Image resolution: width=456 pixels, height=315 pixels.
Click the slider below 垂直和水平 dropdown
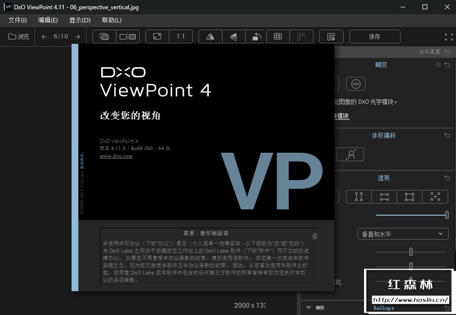pyautogui.click(x=411, y=252)
